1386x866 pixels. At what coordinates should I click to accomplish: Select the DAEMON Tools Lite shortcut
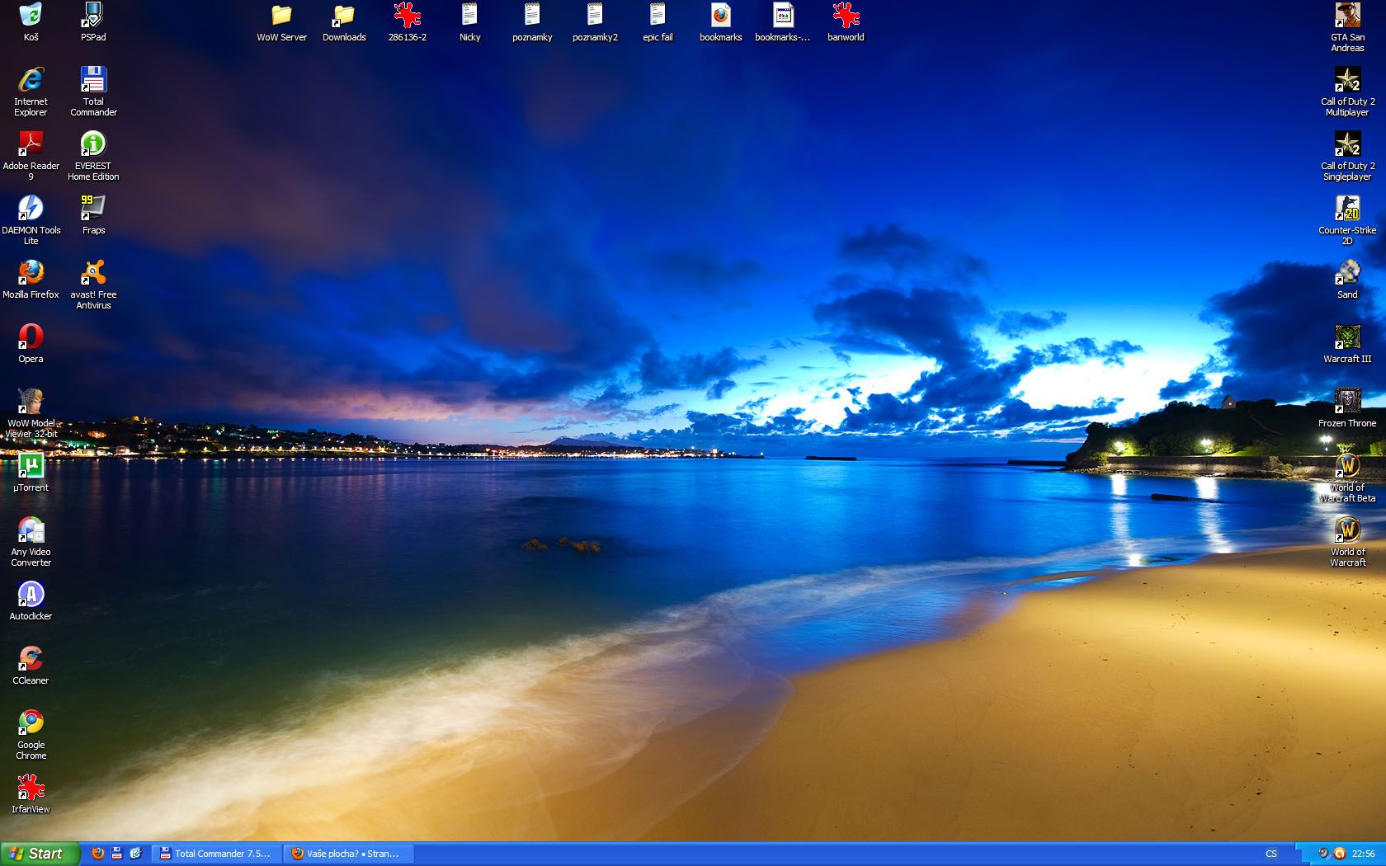click(31, 209)
